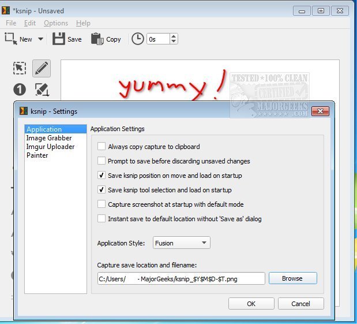357x324 pixels.
Task: Click the Save floppy disk button
Action: click(67, 39)
